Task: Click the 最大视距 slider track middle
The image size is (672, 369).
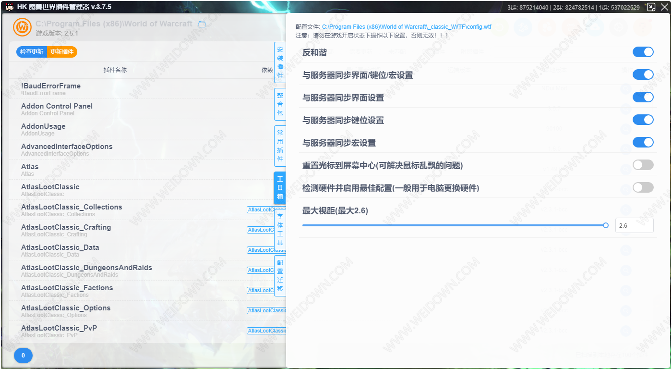Action: [454, 225]
